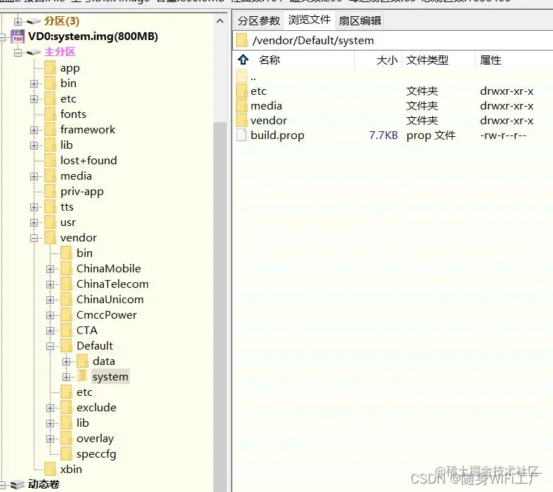Select the vendor folder name in file list
This screenshot has height=492, width=553.
tap(268, 121)
